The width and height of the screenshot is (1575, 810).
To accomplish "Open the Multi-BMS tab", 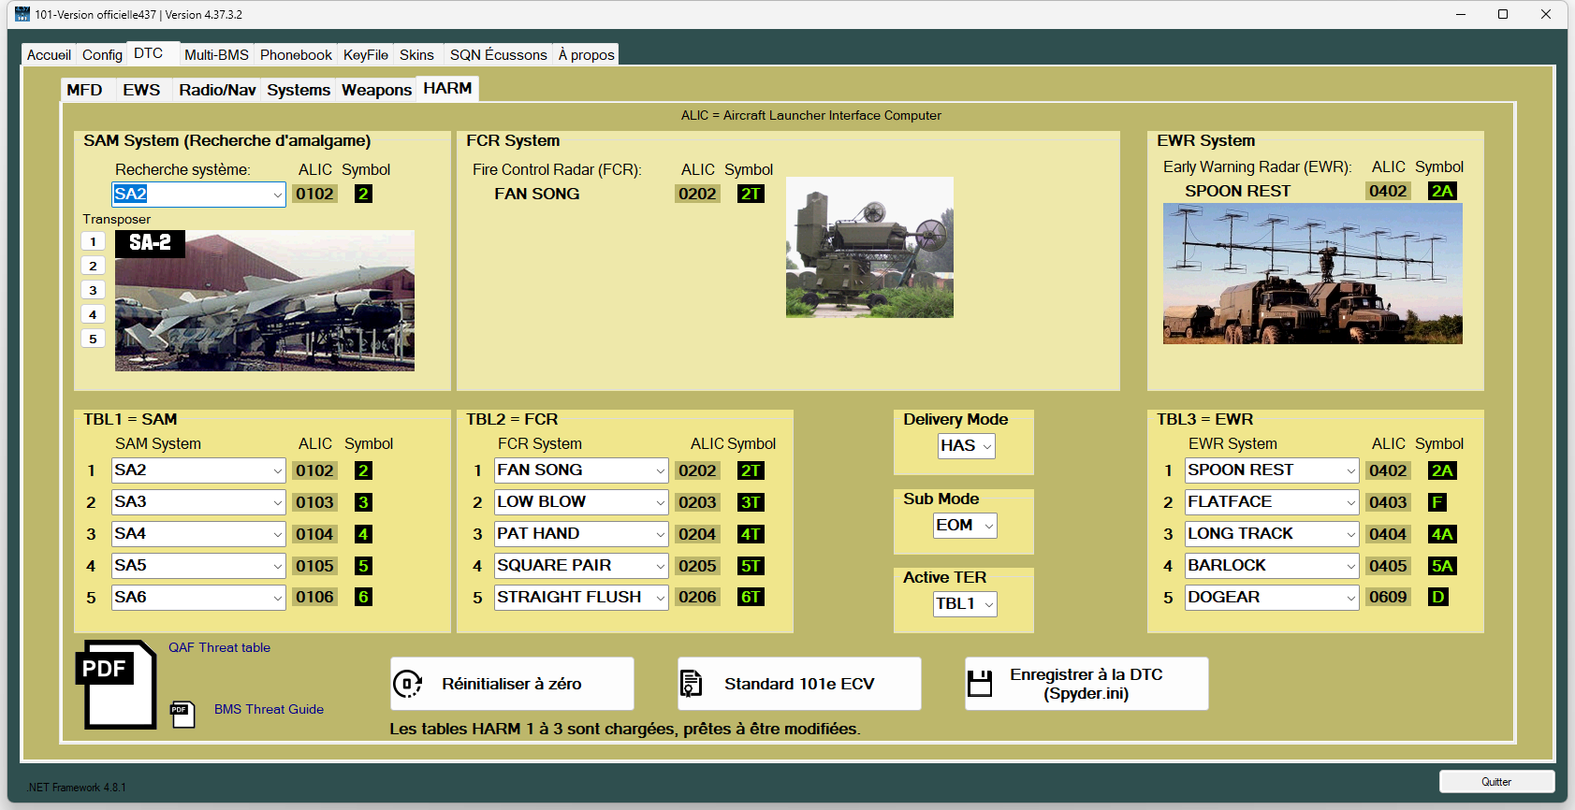I will pos(216,55).
